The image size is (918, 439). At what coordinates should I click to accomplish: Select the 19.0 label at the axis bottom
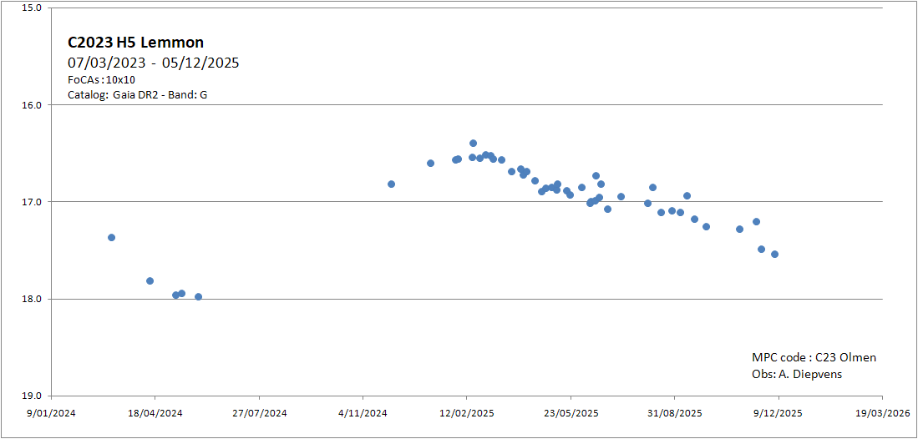tap(31, 396)
